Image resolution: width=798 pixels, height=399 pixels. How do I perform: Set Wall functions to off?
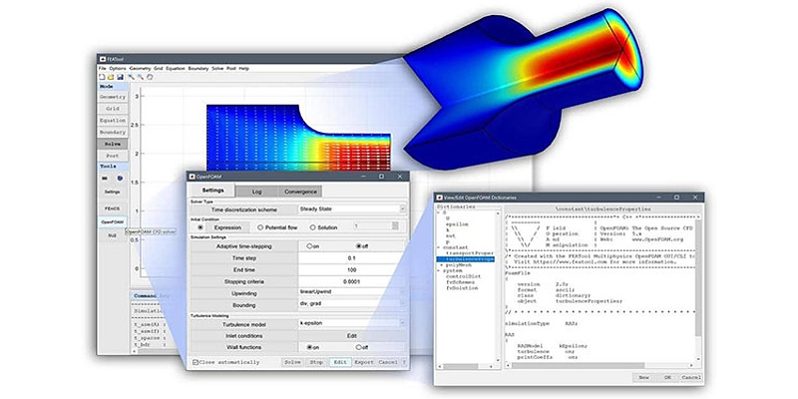point(359,347)
